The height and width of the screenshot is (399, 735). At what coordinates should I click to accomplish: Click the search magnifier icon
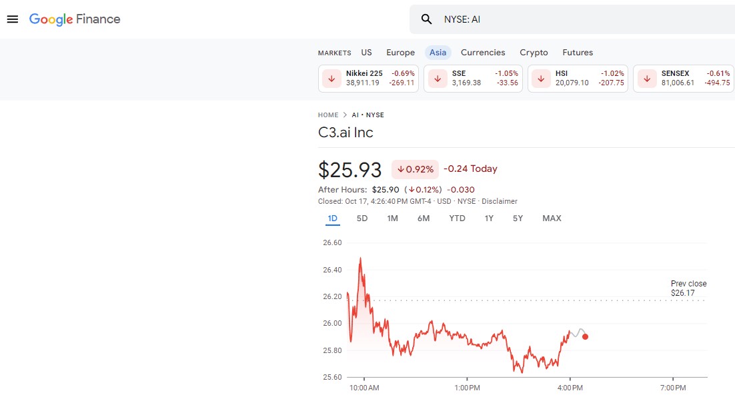pos(426,19)
